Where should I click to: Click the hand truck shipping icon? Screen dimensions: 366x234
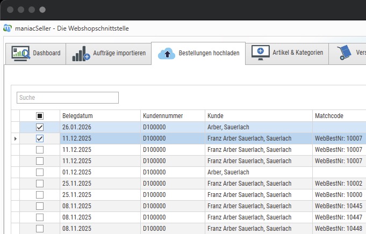click(x=344, y=53)
